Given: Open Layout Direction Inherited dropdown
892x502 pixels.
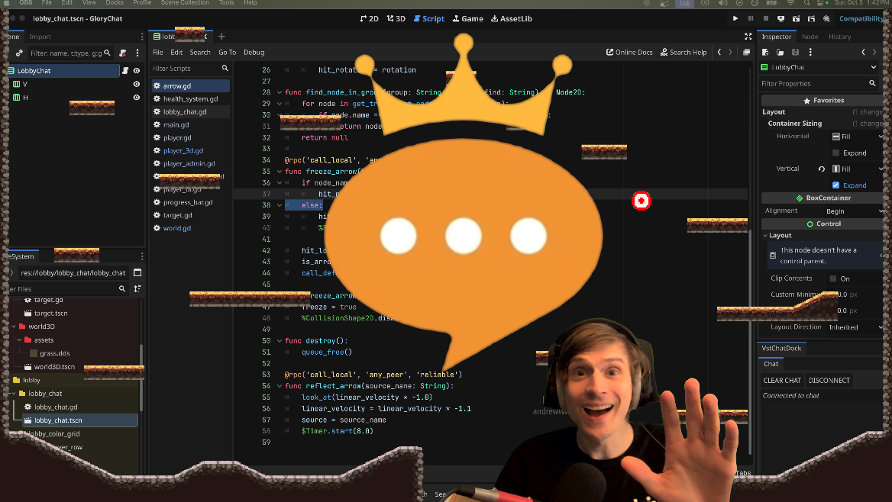Looking at the screenshot, I should click(853, 327).
